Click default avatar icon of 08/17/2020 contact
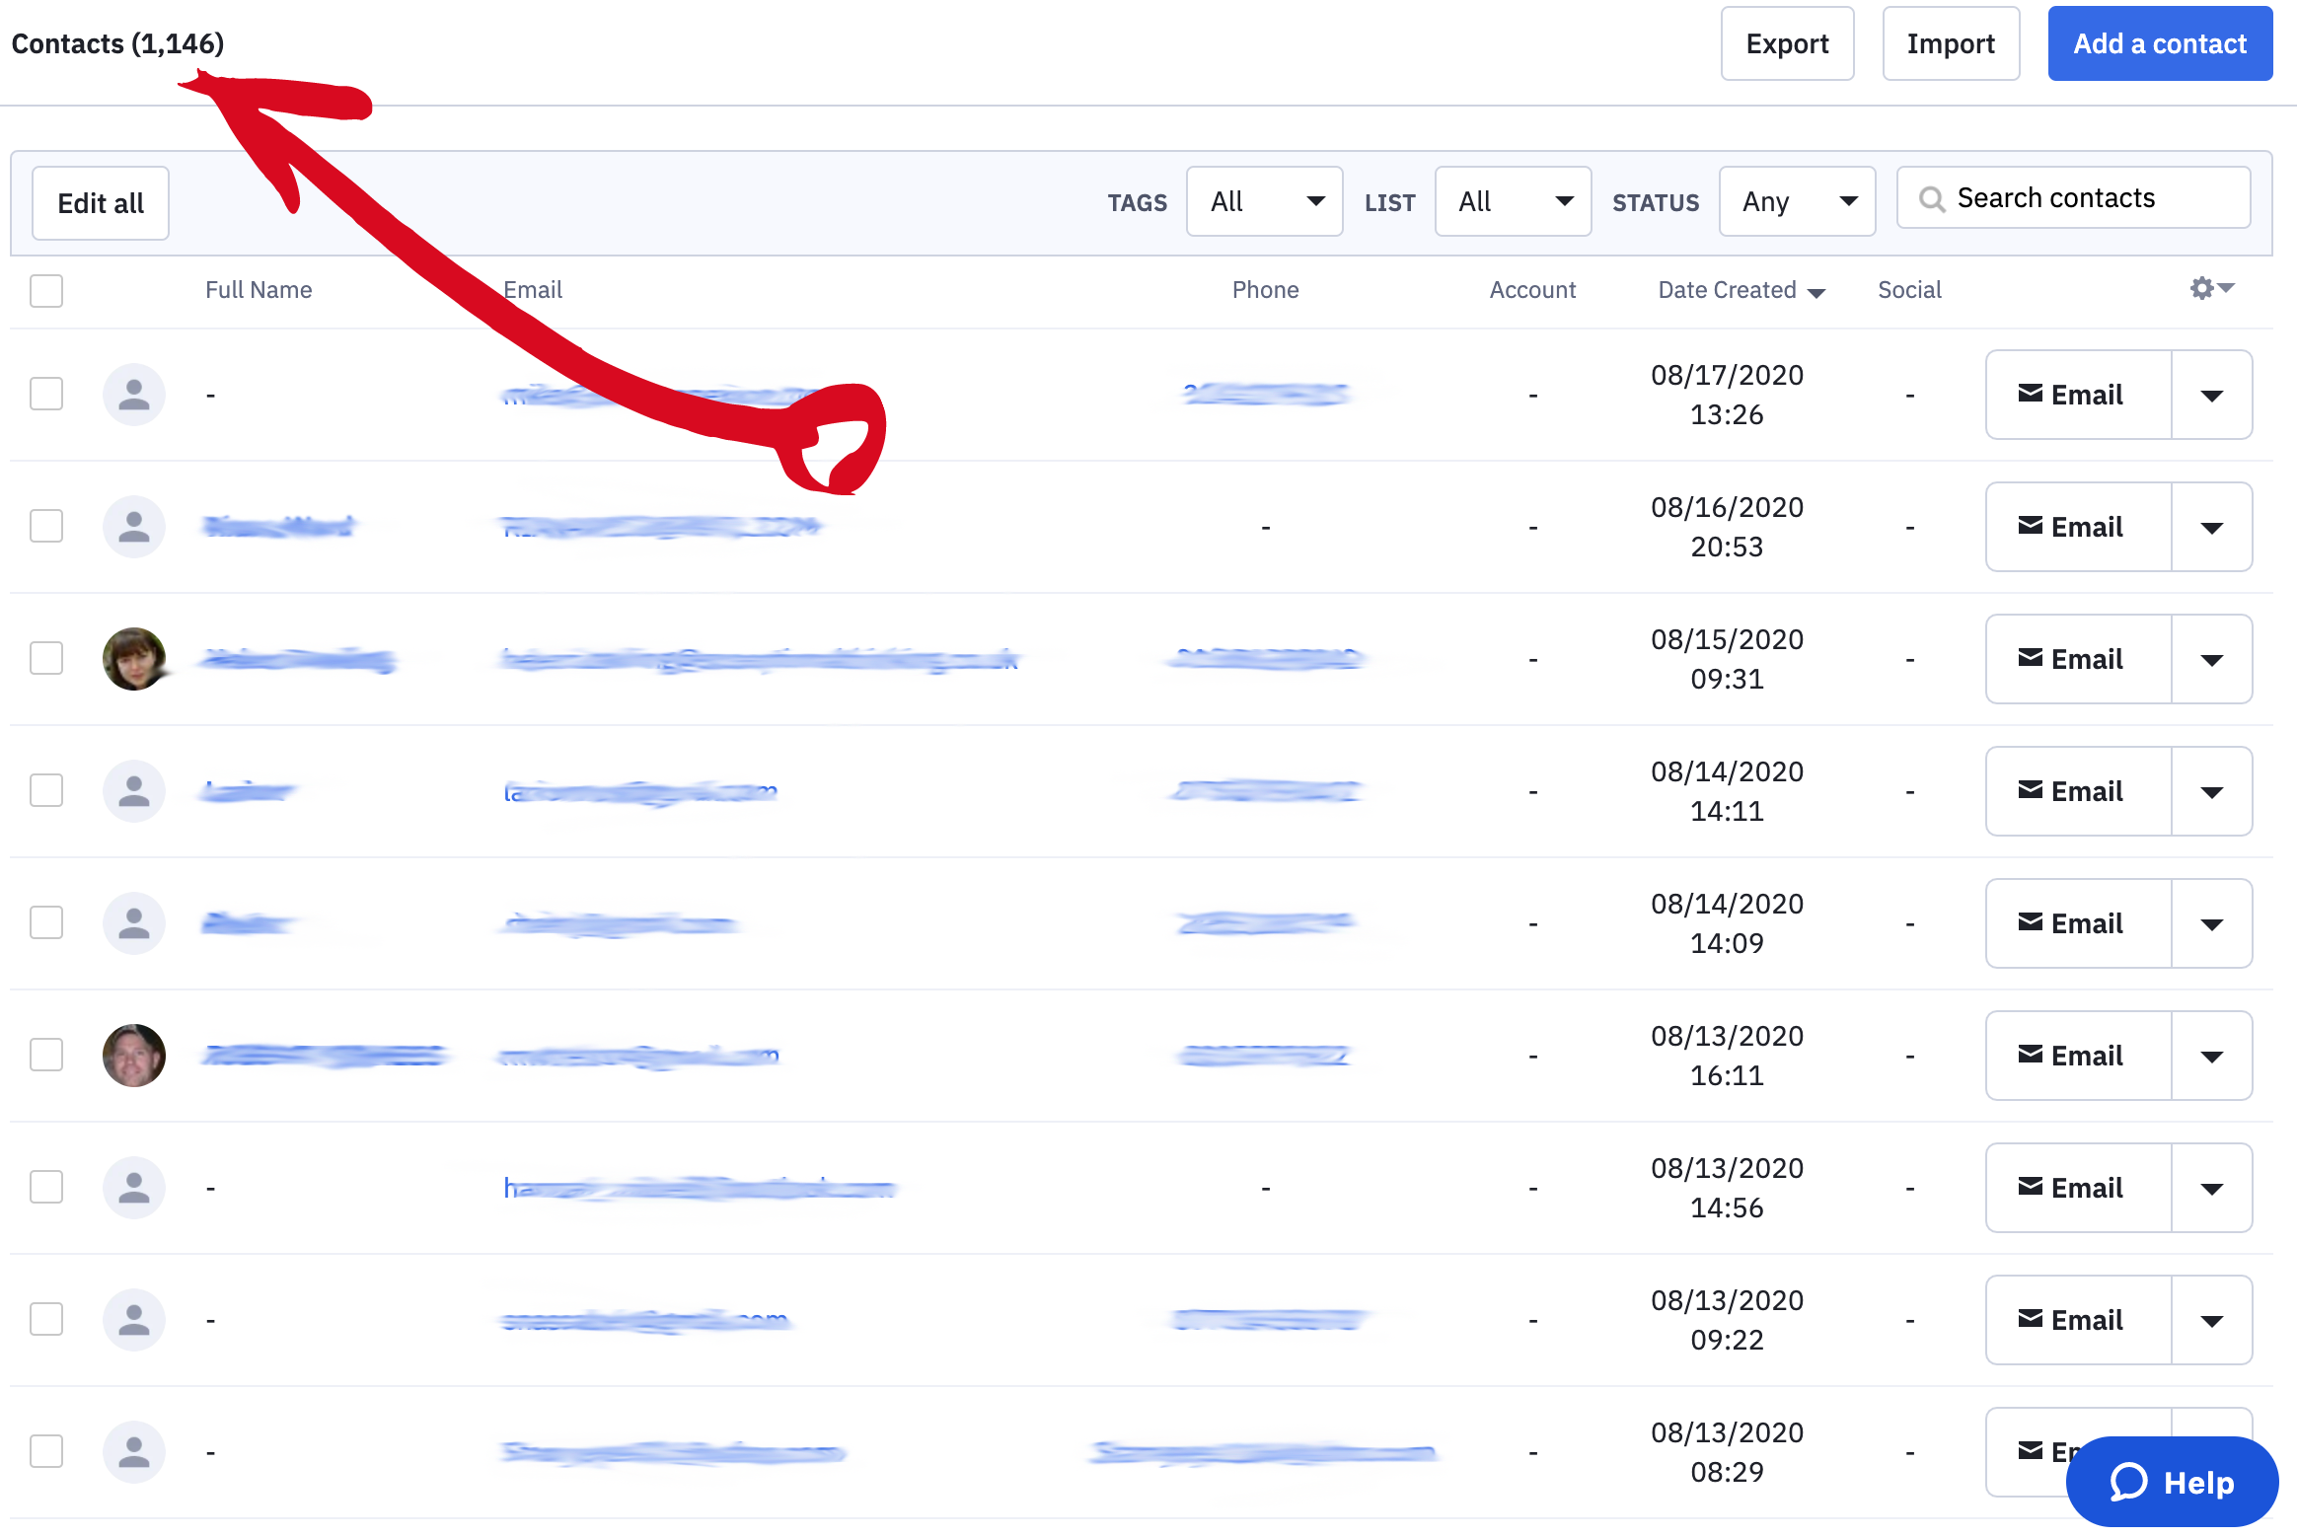 (x=134, y=395)
